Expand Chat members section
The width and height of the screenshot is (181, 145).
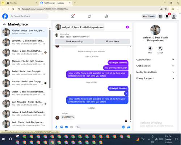pos(155,66)
